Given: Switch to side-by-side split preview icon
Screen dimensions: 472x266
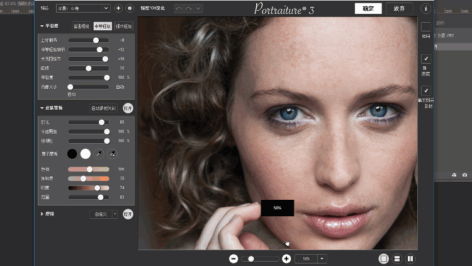Looking at the screenshot, I should coord(410,258).
